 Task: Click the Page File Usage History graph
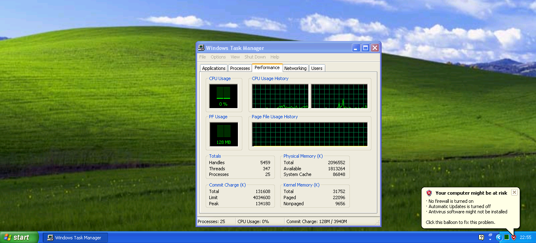pyautogui.click(x=310, y=134)
